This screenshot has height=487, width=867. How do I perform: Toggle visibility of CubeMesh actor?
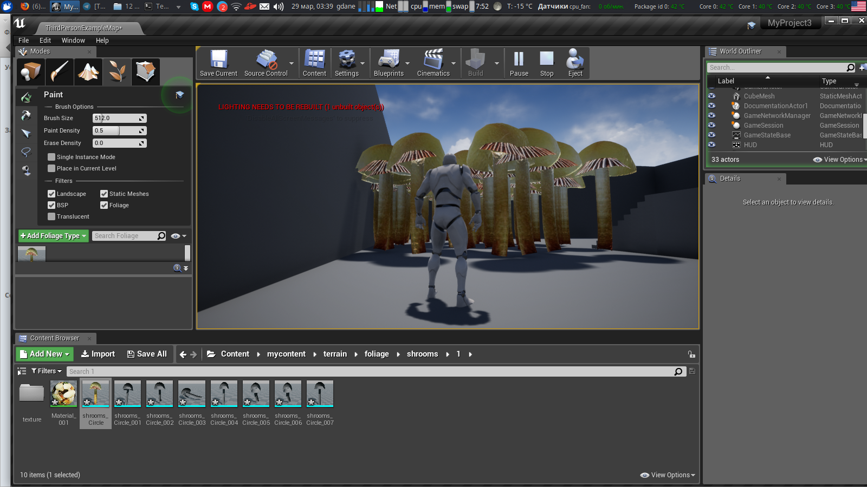711,96
